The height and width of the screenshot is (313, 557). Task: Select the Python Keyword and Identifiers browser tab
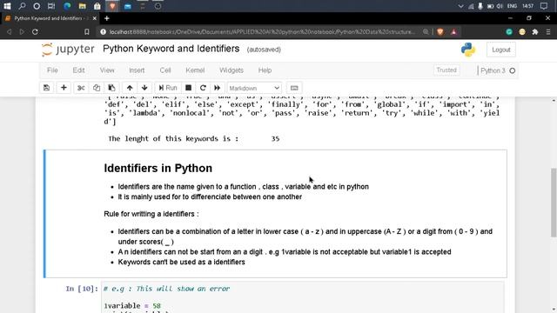coord(50,18)
